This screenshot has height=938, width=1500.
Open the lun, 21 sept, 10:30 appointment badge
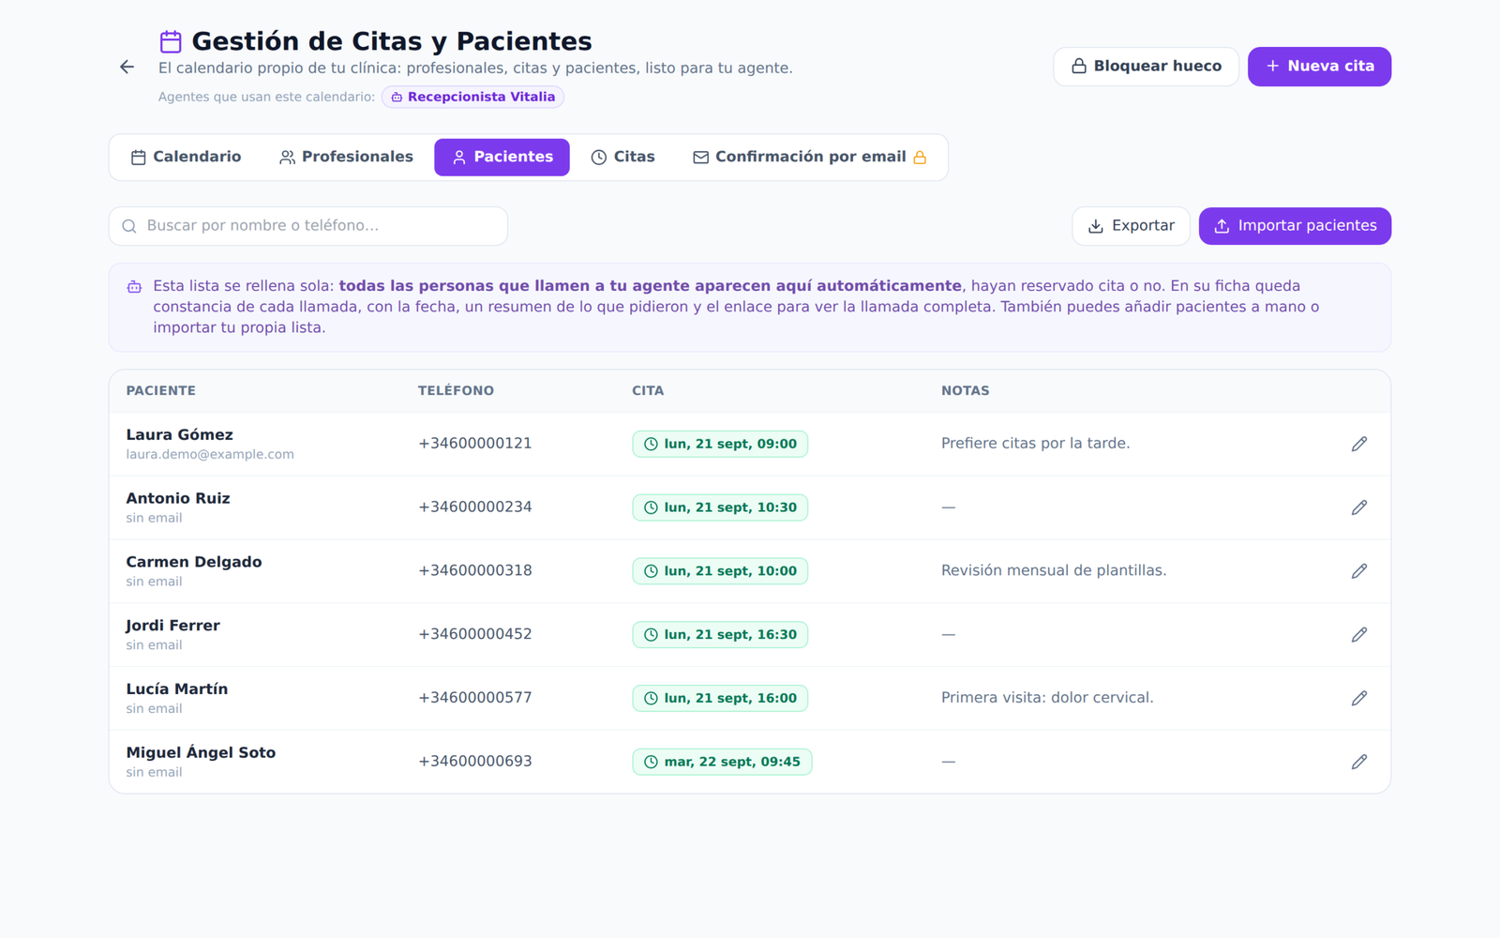[x=720, y=507]
